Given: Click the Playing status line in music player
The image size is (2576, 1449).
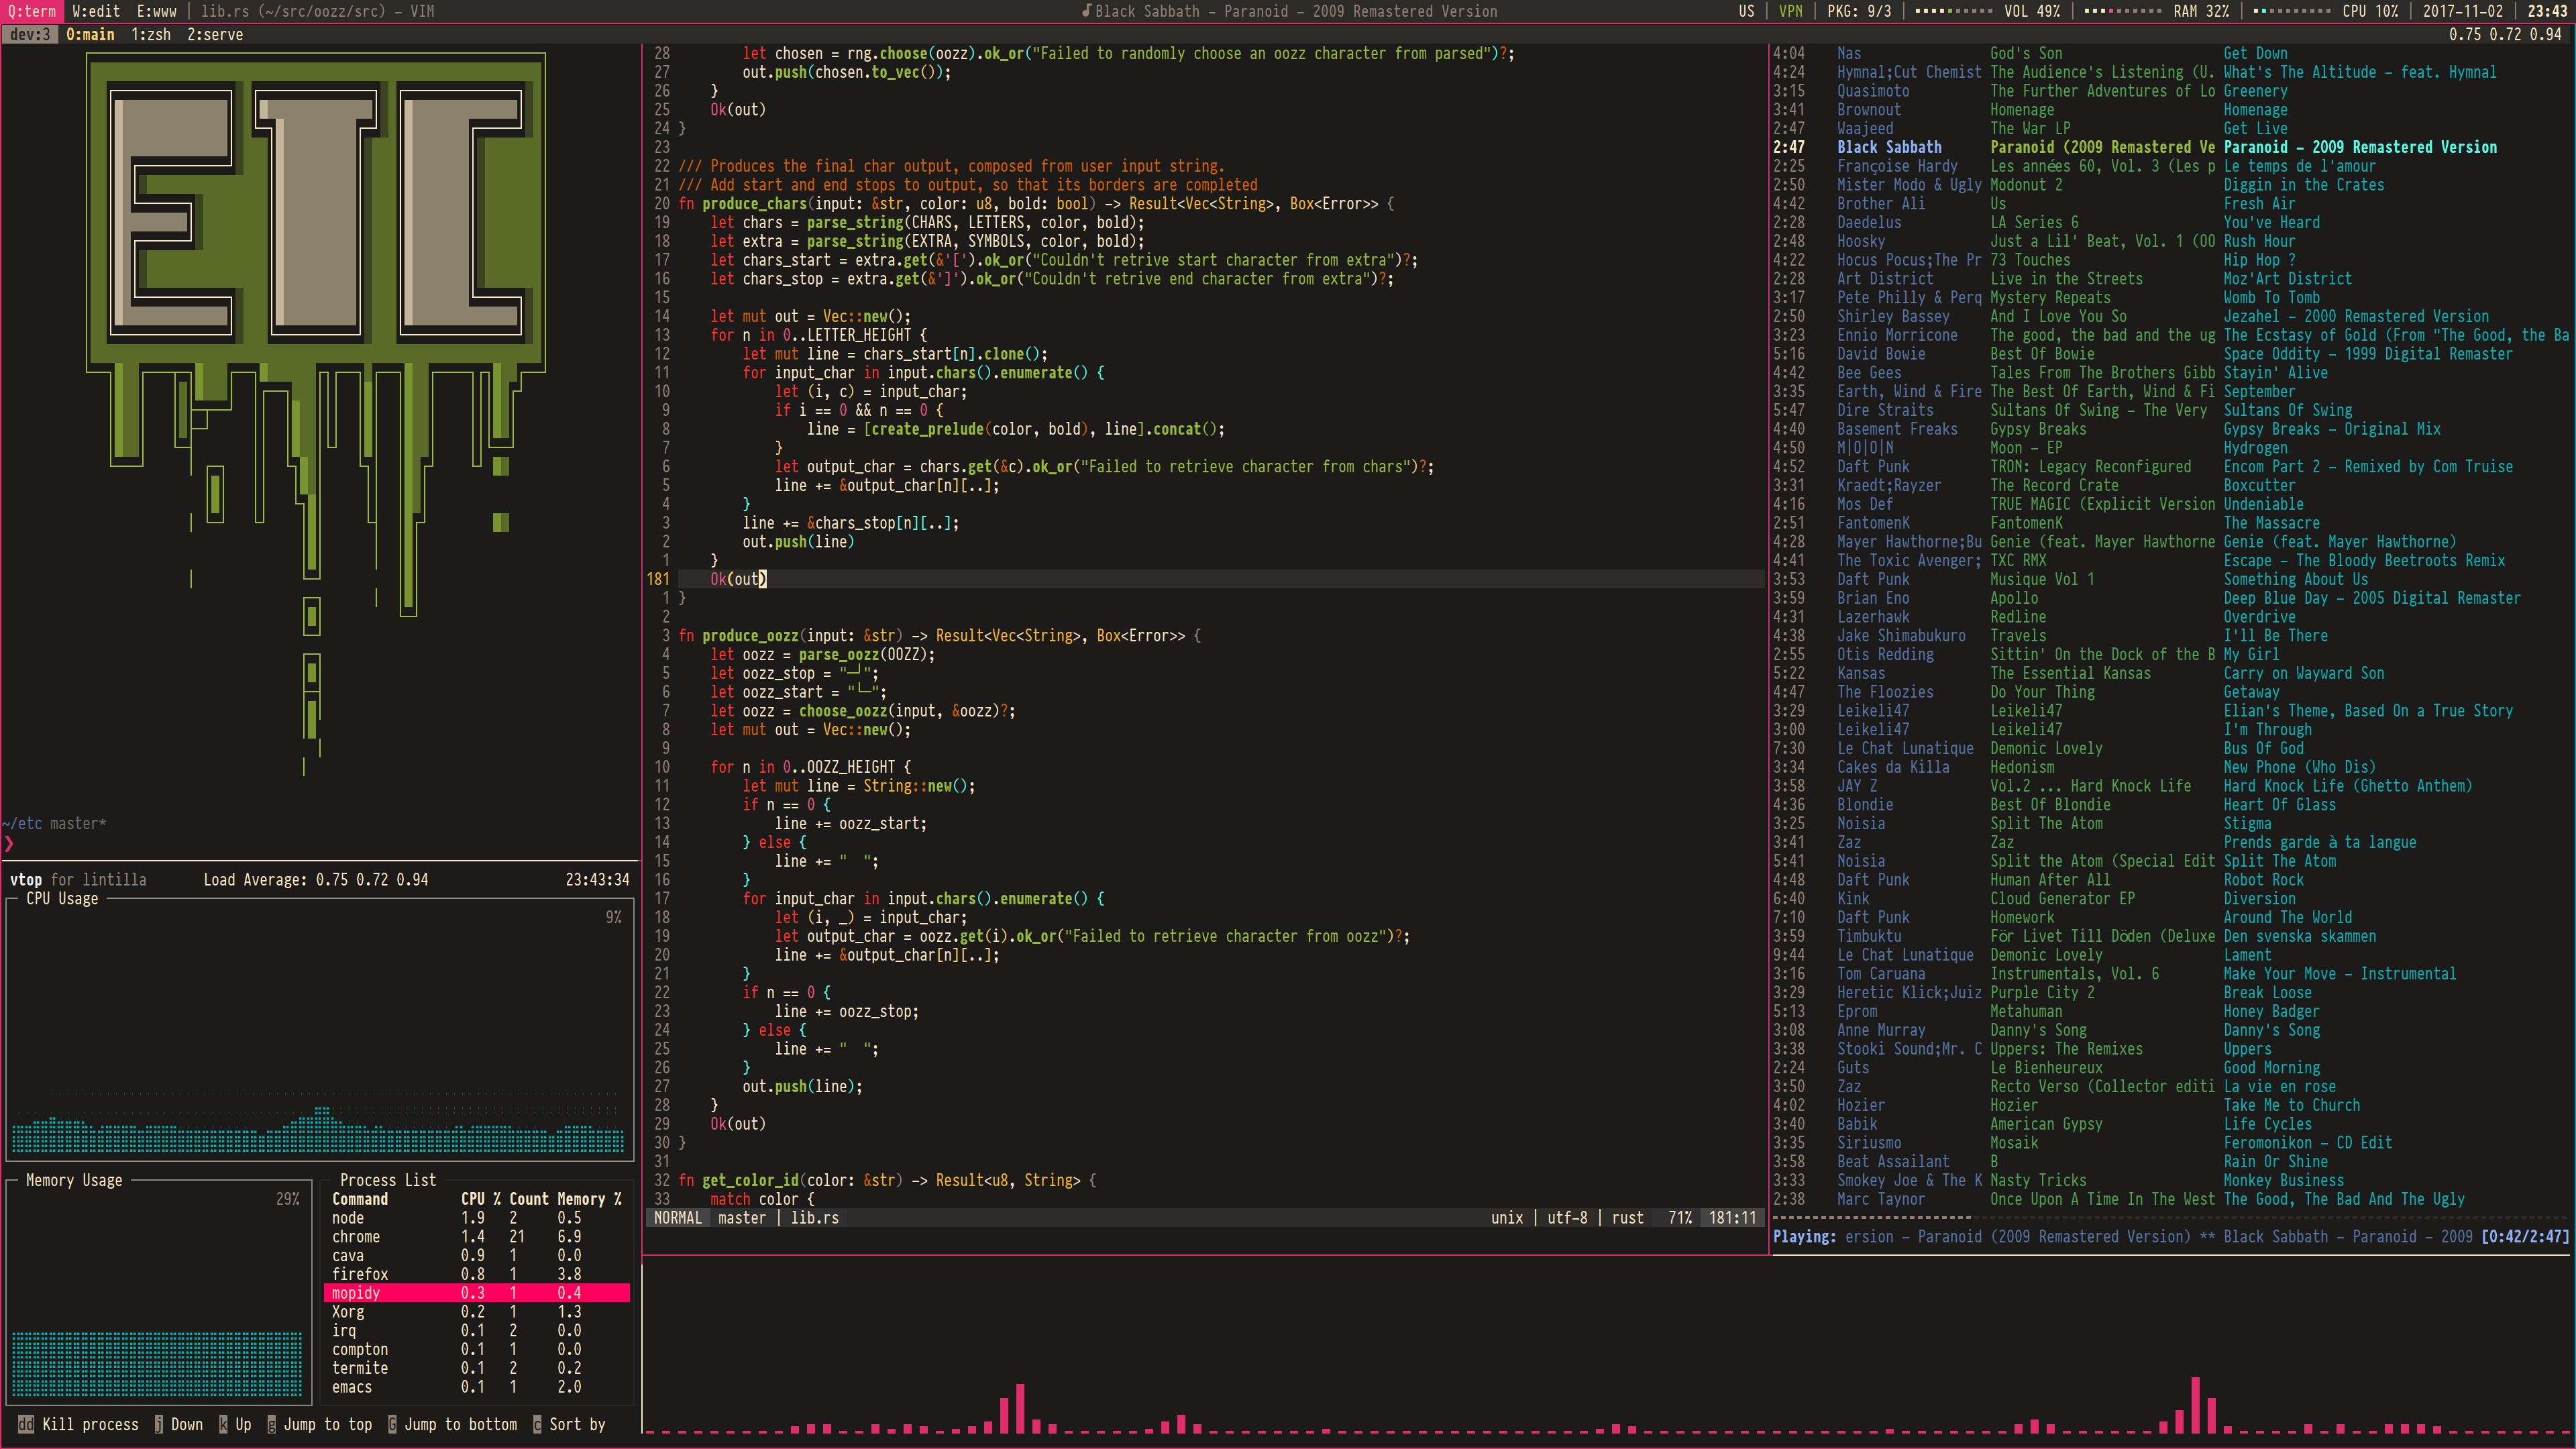Looking at the screenshot, I should tap(2170, 1236).
